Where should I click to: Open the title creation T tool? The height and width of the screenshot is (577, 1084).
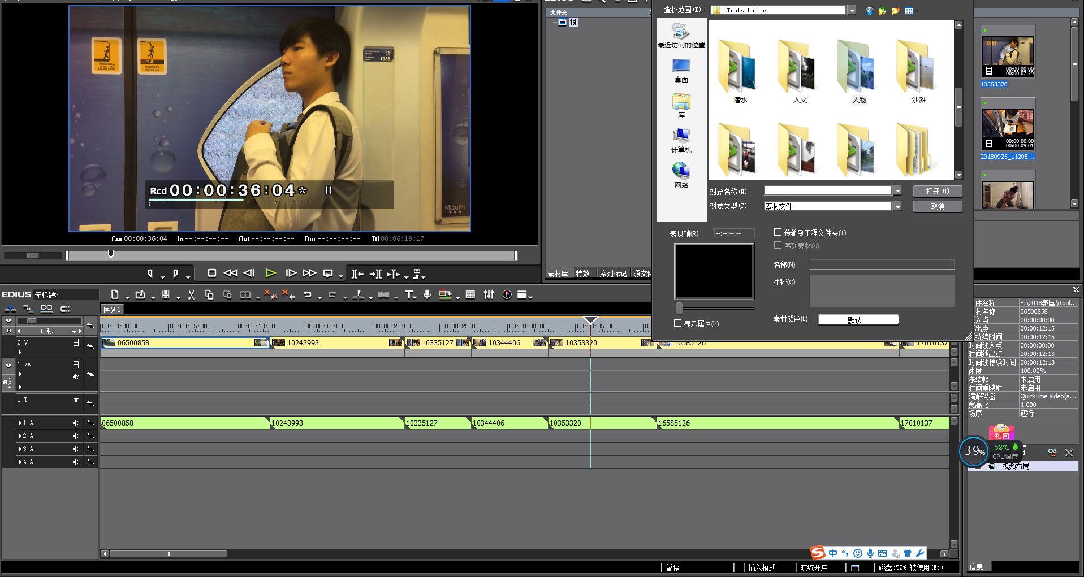click(409, 294)
